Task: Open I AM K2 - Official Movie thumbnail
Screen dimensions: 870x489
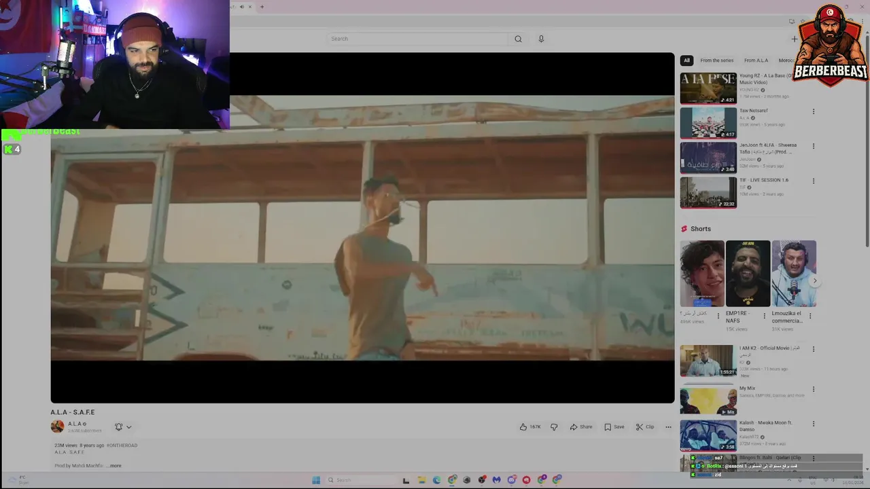Action: click(x=708, y=361)
